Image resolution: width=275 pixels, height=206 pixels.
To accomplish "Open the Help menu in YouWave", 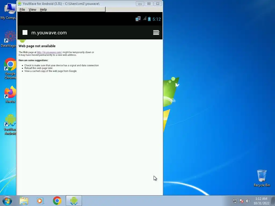I will (43, 9).
